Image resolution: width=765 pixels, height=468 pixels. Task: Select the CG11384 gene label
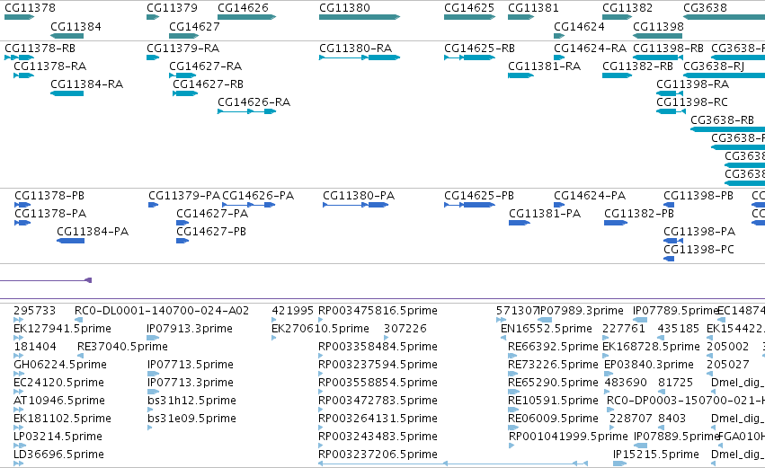click(76, 26)
